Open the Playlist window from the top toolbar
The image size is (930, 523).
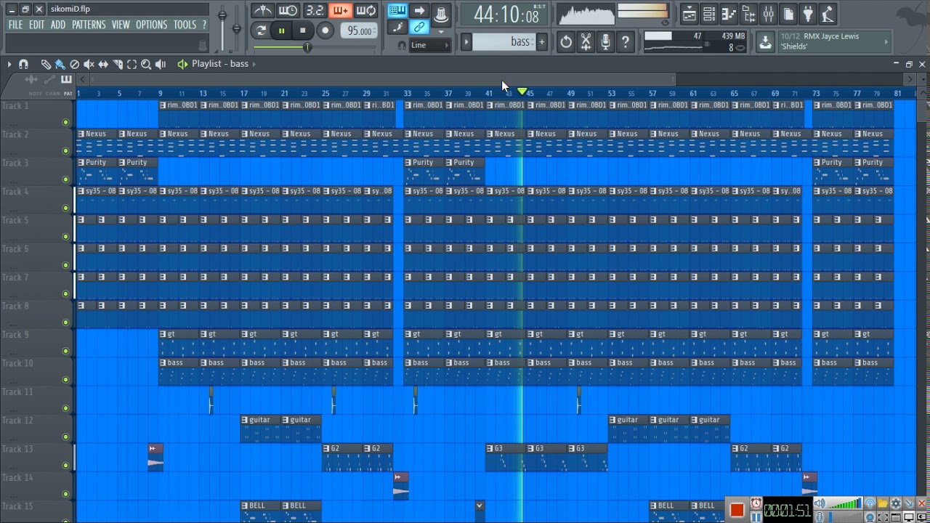690,14
